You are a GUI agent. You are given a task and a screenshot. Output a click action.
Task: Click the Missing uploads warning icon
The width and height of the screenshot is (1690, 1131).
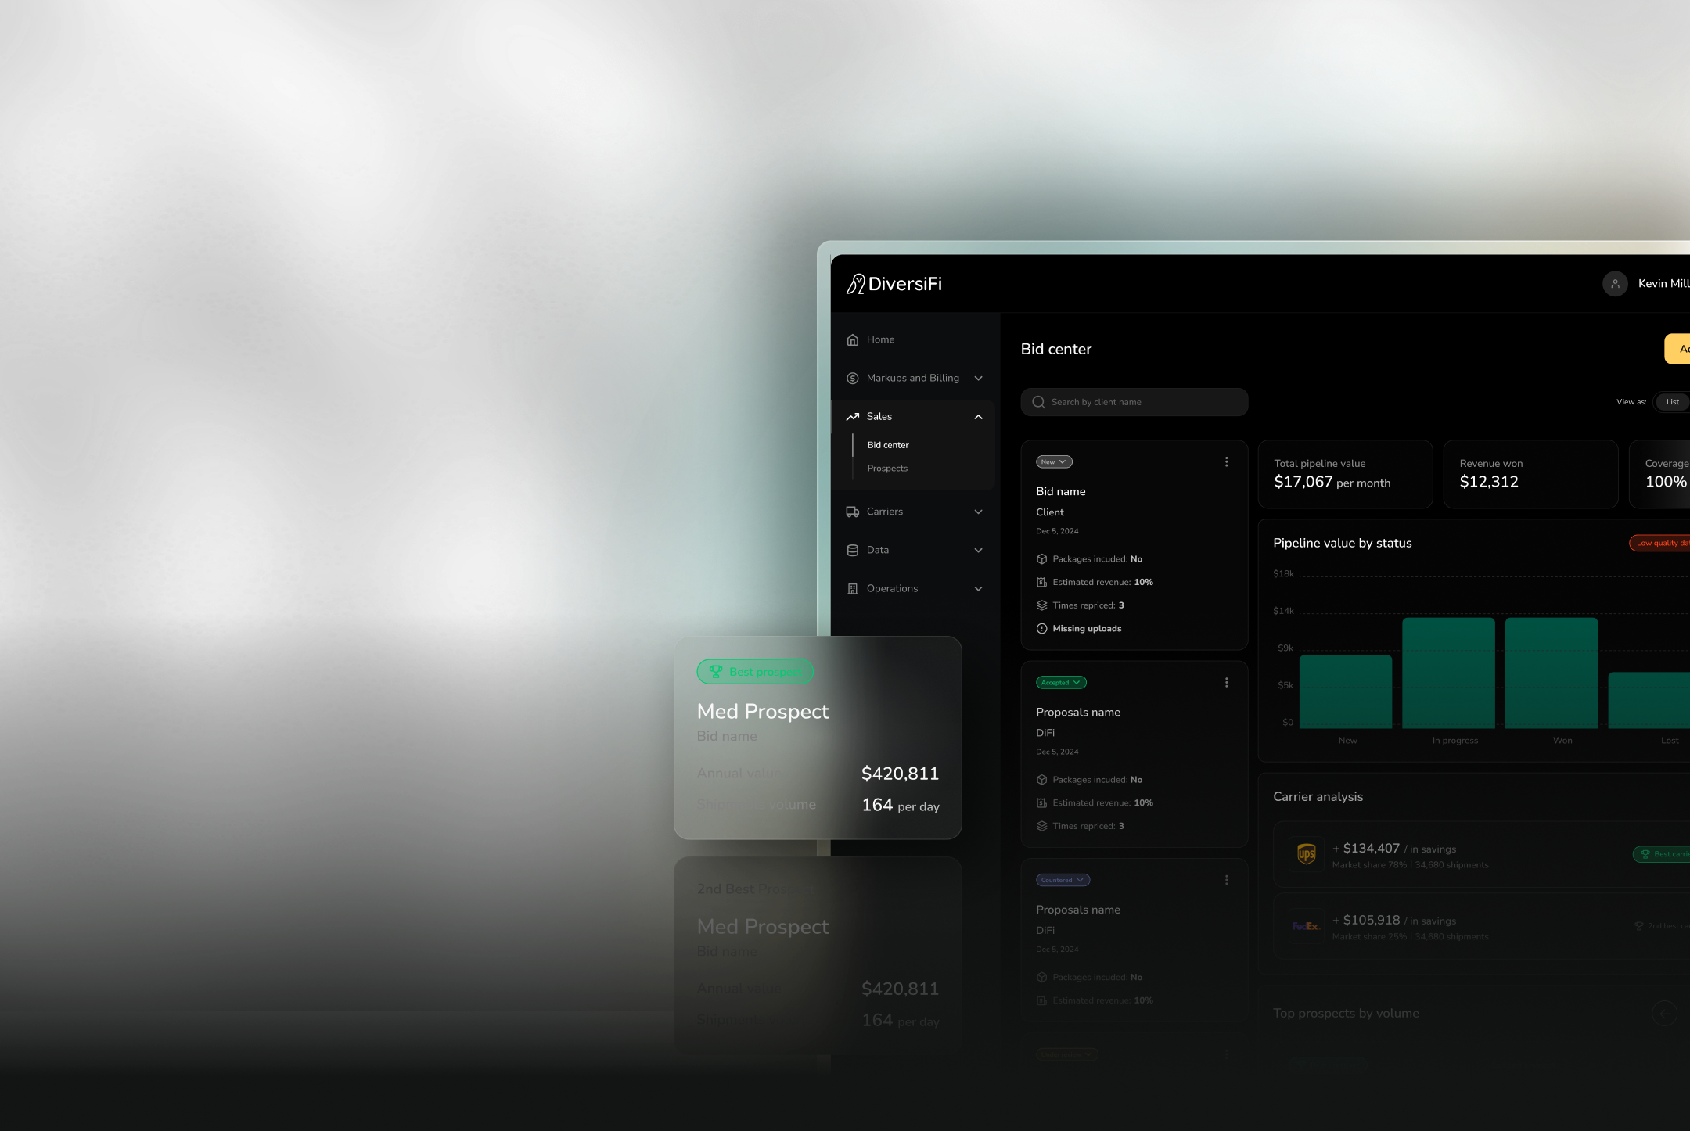1041,629
